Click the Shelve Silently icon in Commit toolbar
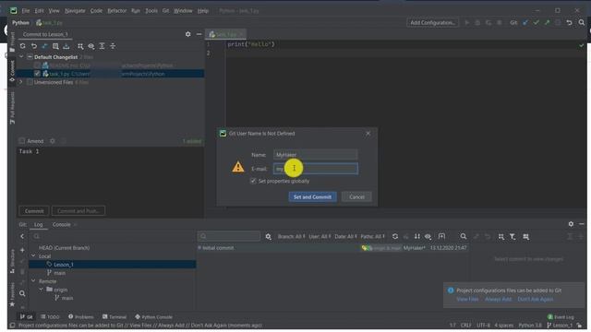This screenshot has height=332, width=591. tap(66, 46)
